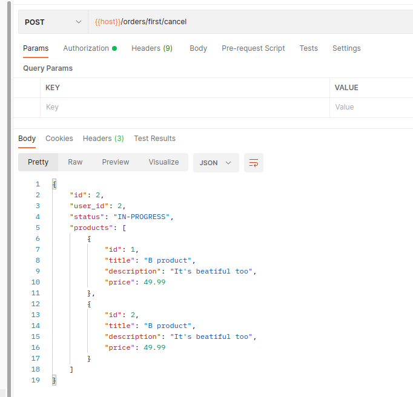413x397 pixels.
Task: Click the "description" key on line 15
Action: (x=133, y=336)
